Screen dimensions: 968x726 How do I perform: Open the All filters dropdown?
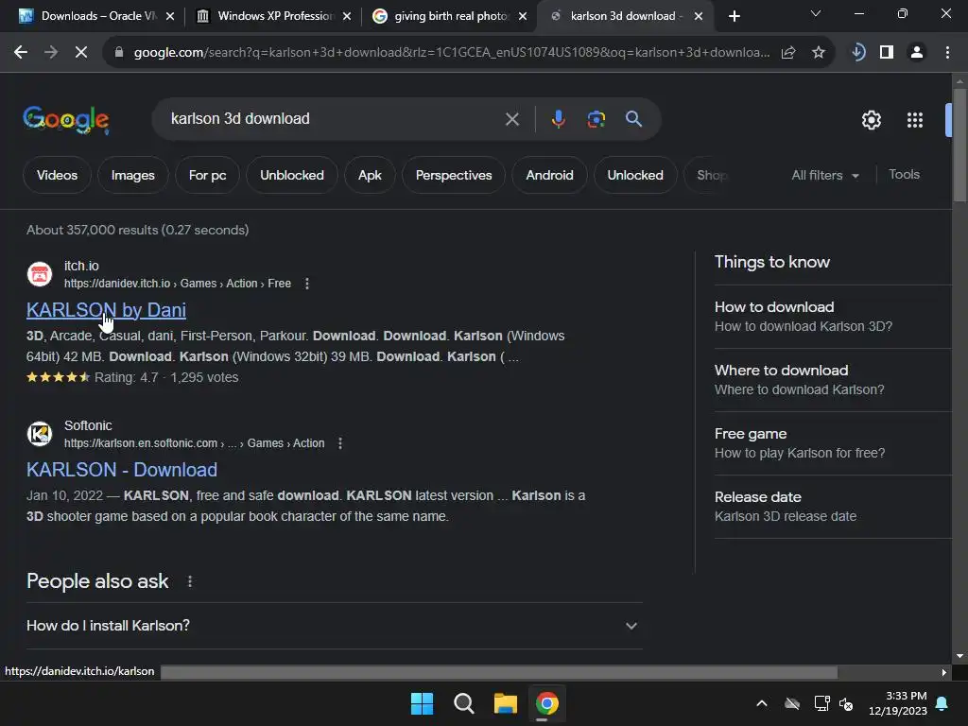(825, 175)
